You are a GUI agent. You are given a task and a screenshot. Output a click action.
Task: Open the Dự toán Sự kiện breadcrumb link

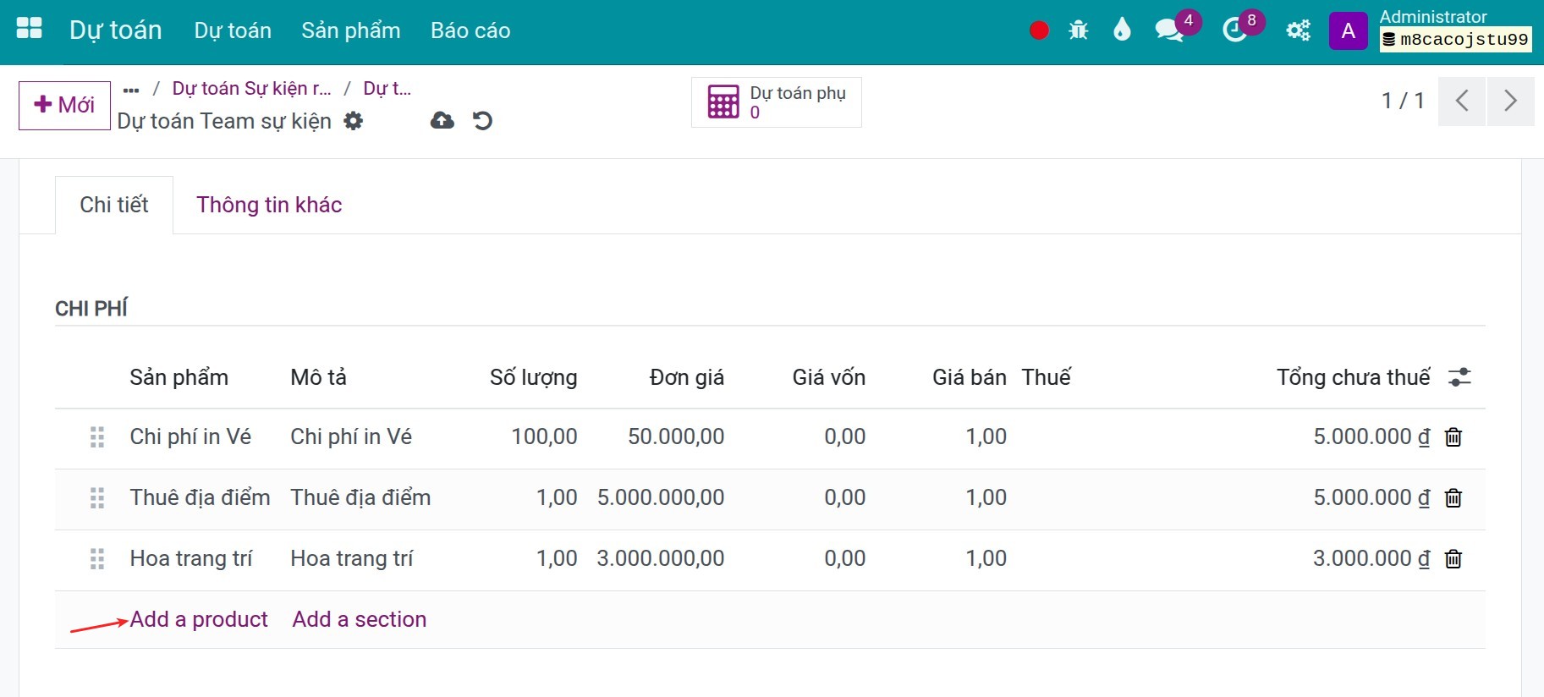252,89
